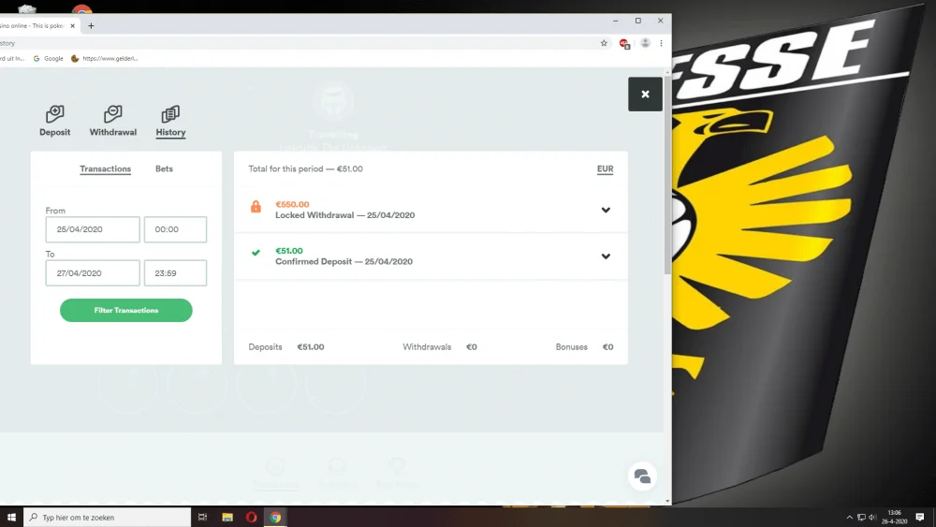Screen dimensions: 936x527
Task: Bookmark this page with the star icon
Action: (x=604, y=43)
